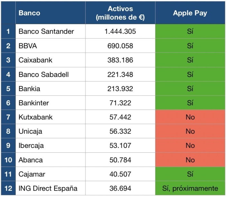The height and width of the screenshot is (197, 227).
Task: Click the 213.932 assets cell for Bankia
Action: pos(120,89)
